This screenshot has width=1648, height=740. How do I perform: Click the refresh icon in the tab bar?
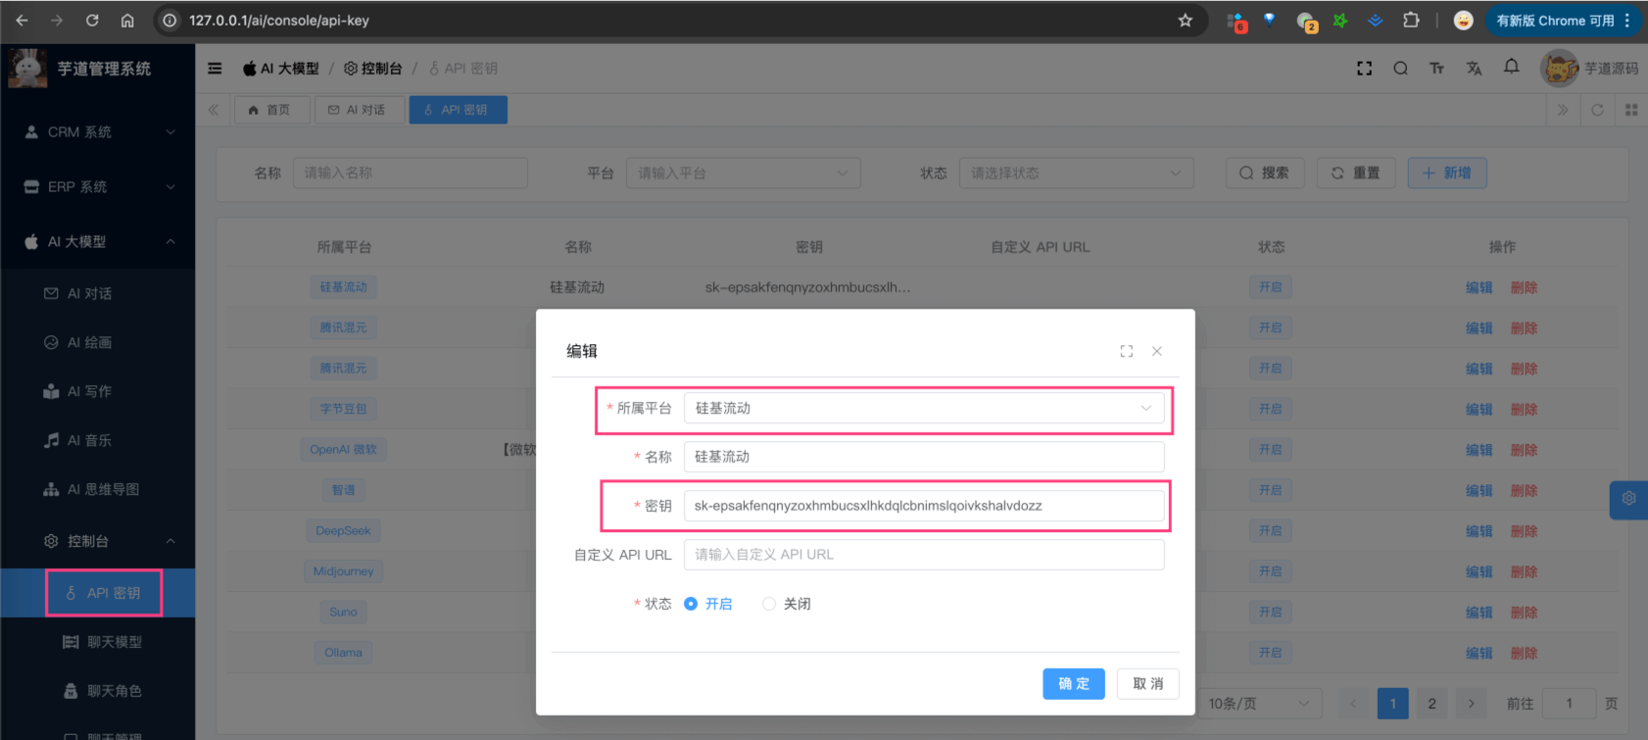tap(1597, 110)
